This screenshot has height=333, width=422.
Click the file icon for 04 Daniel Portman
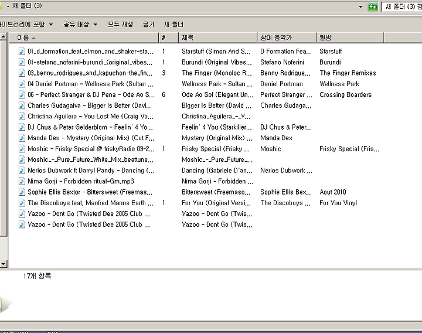pos(22,84)
